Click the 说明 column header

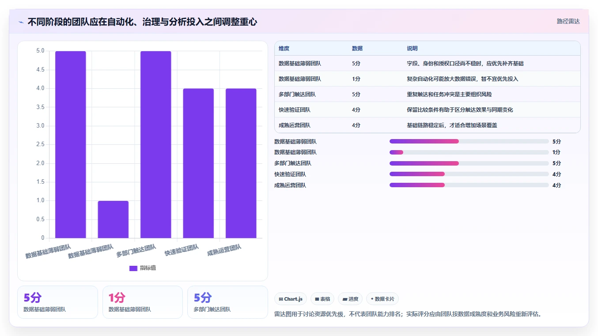point(412,49)
